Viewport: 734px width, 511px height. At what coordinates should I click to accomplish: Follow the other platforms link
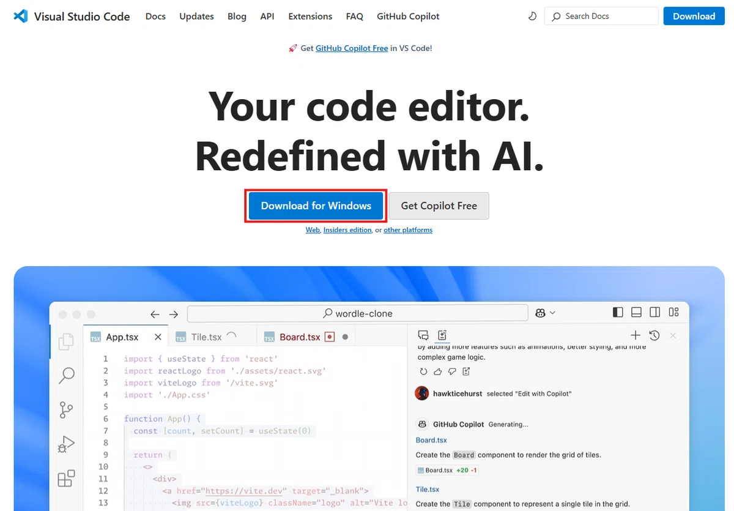pos(408,230)
